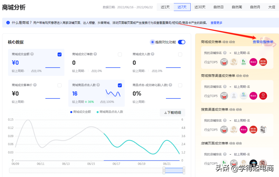Uncheck the 商城成交金额 metric checkbox
Image resolution: width=279 pixels, height=177 pixels.
click(x=59, y=54)
